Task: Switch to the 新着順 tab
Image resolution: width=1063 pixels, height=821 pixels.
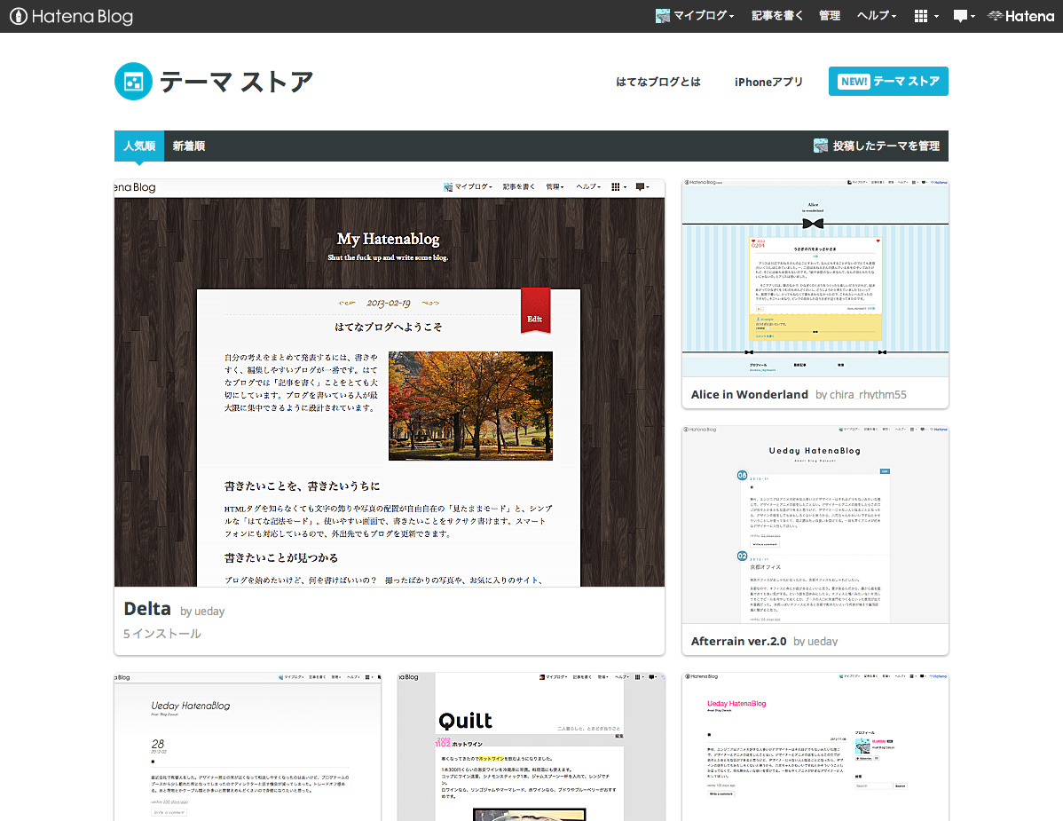Action: (188, 146)
